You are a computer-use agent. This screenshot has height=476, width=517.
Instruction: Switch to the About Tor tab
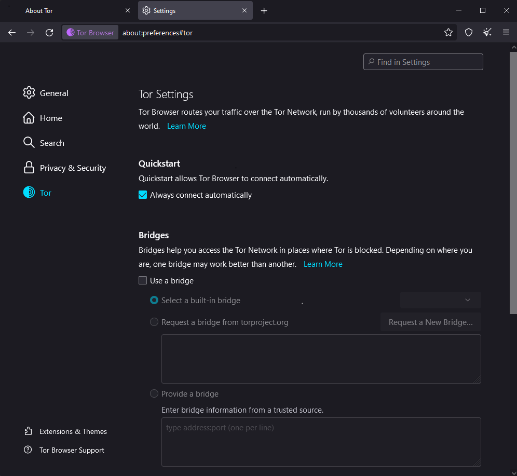tap(67, 11)
